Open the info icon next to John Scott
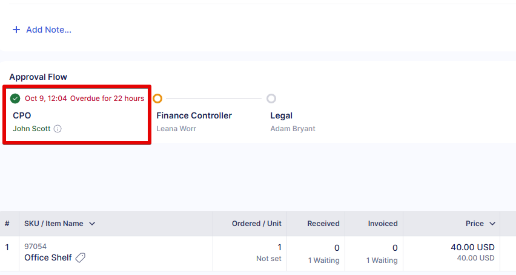This screenshot has width=516, height=275. tap(58, 129)
